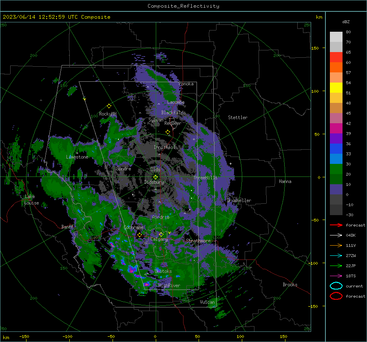Screen dimensions: 367x342
Task: Click the Lacombe city label
Action: click(176, 102)
